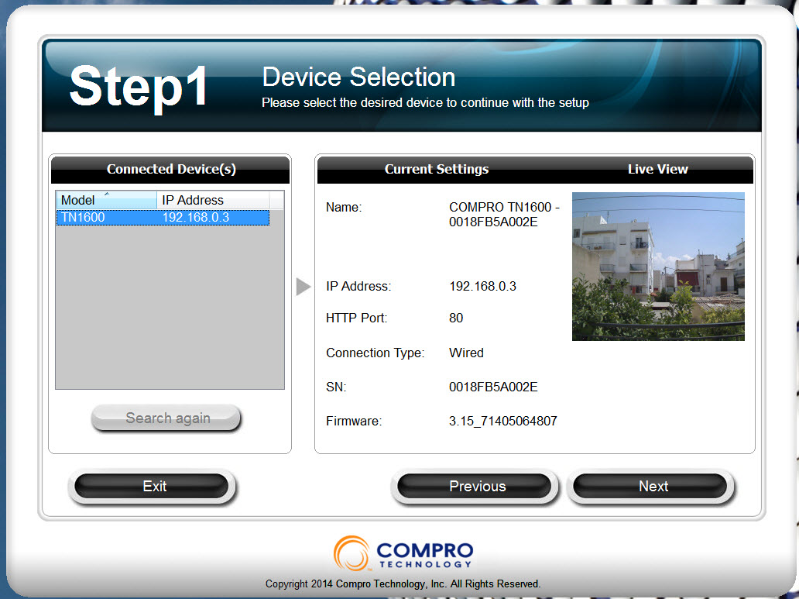799x599 pixels.
Task: Click the Device Selection heading
Action: point(358,77)
